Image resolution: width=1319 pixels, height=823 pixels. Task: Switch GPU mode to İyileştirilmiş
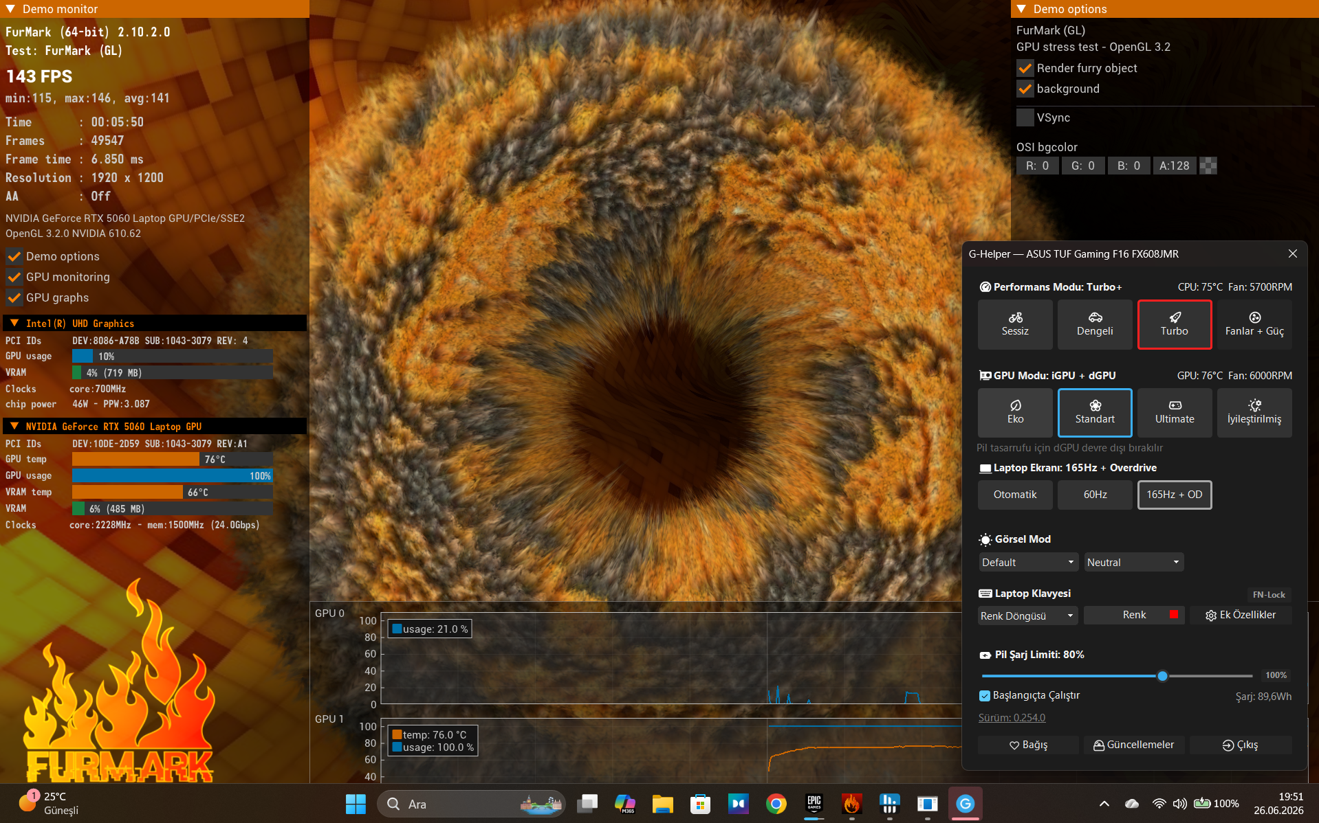[1254, 413]
